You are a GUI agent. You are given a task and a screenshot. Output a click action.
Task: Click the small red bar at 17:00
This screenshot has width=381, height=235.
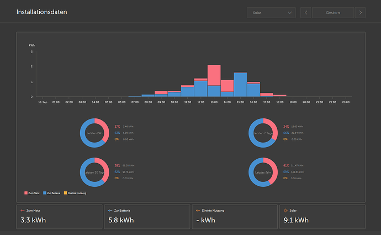pyautogui.click(x=267, y=94)
